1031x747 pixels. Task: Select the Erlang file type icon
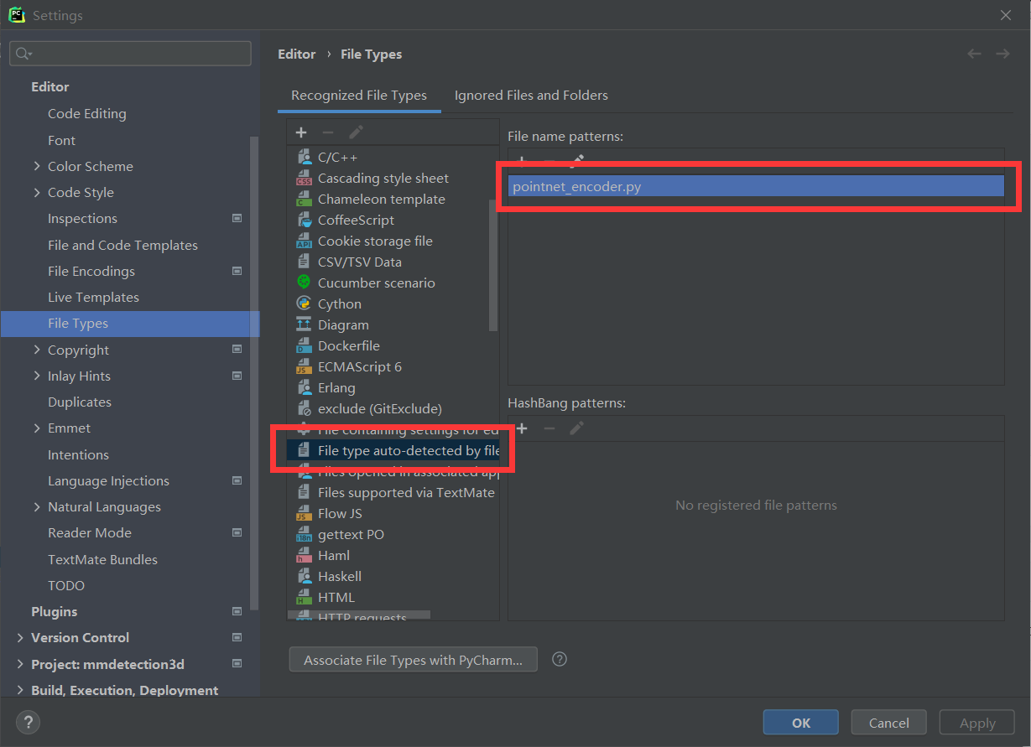pyautogui.click(x=304, y=387)
